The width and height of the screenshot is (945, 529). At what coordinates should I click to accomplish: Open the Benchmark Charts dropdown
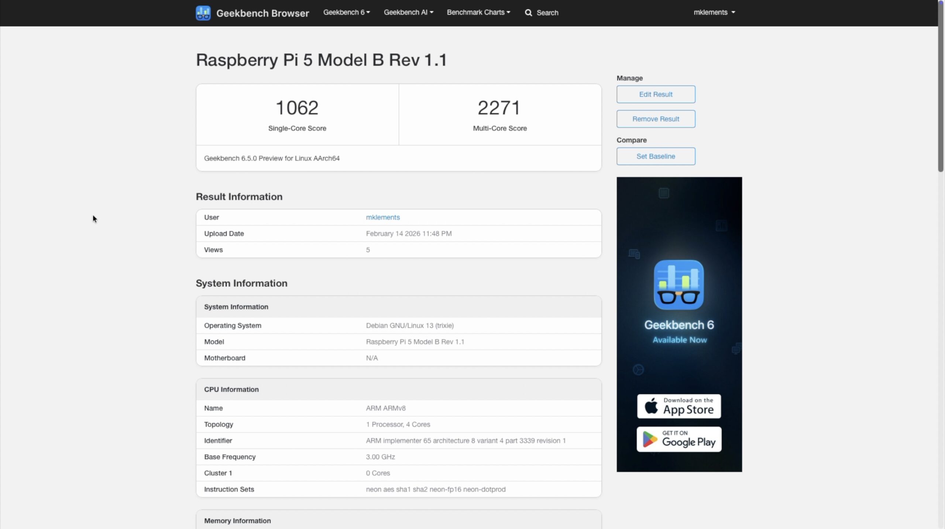pyautogui.click(x=478, y=13)
